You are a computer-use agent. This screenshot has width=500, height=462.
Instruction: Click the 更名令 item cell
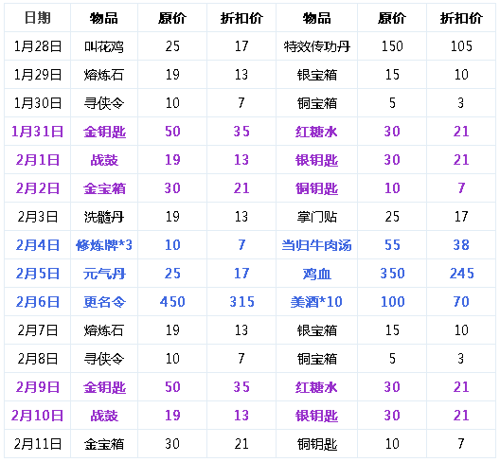(104, 302)
